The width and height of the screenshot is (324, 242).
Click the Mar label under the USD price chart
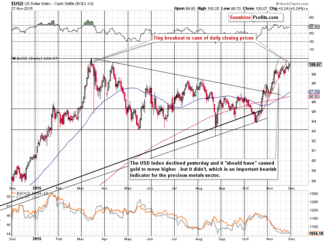[81, 188]
